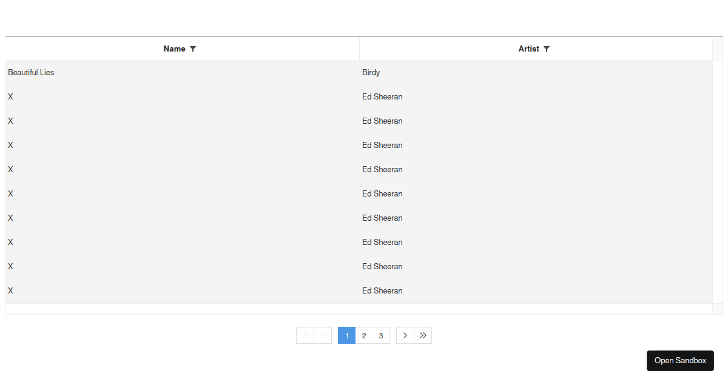Viewport: 728px width, 382px height.
Task: Click the last-page double-chevron icon
Action: point(423,335)
